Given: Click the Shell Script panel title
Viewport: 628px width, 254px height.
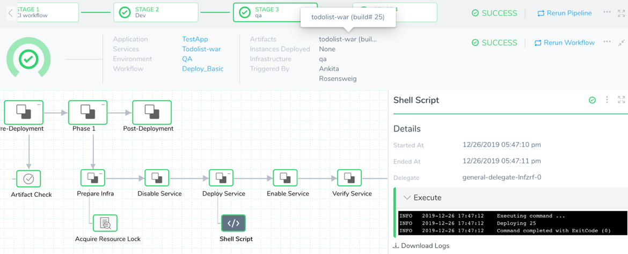Looking at the screenshot, I should (x=417, y=100).
